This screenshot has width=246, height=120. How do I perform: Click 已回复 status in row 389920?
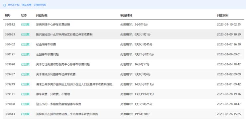[25, 64]
